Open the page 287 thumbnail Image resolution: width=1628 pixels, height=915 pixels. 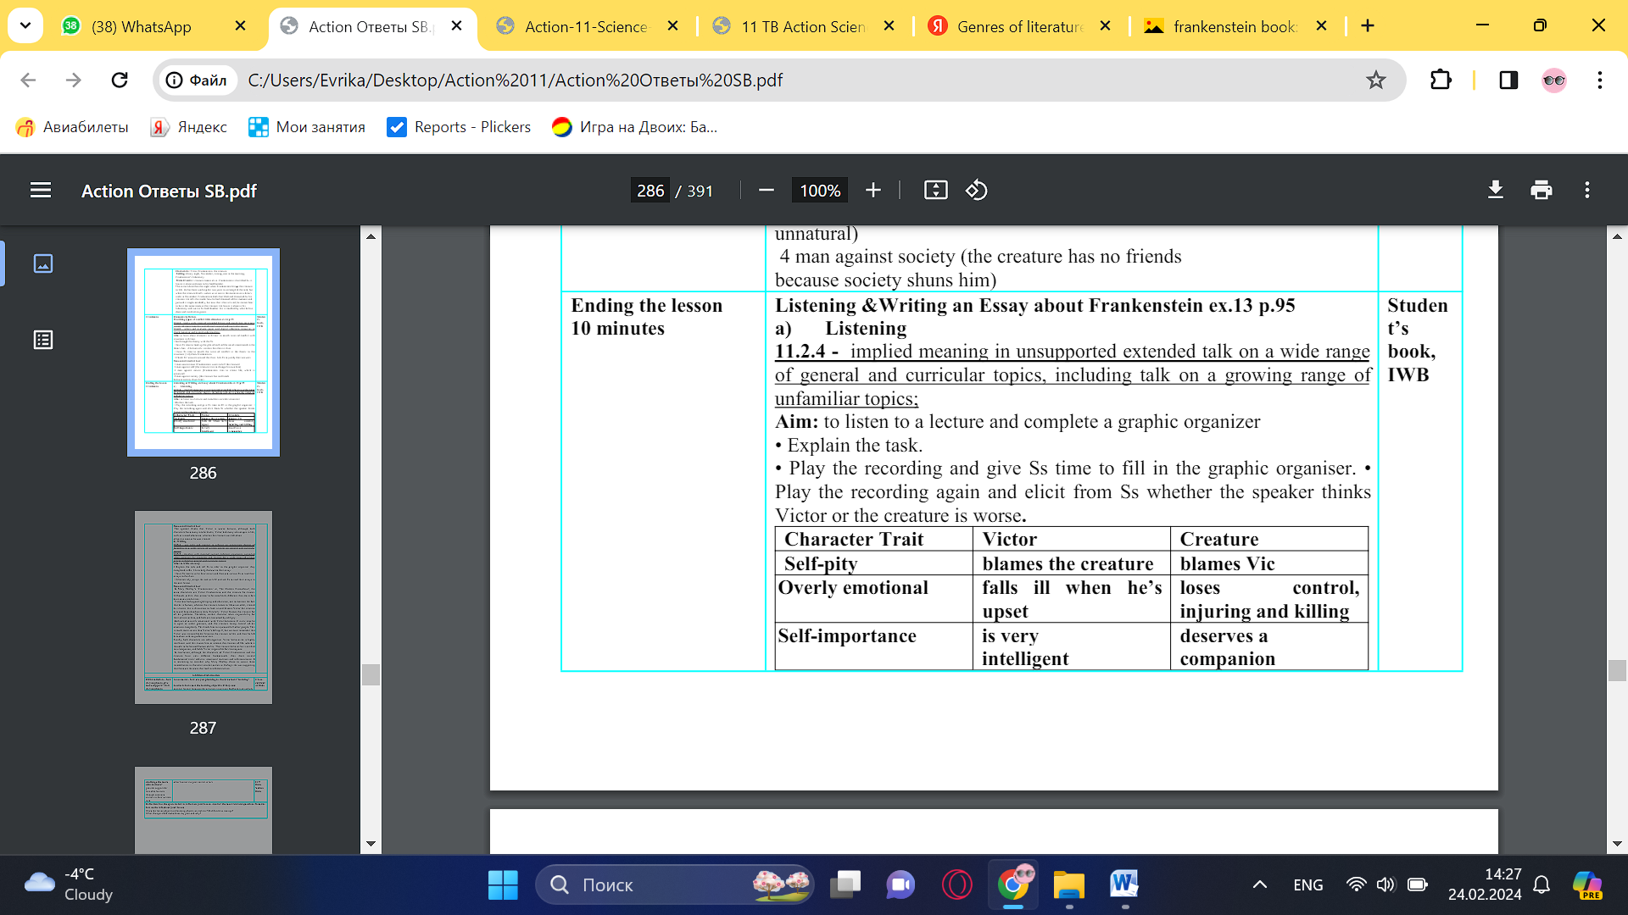(x=203, y=607)
